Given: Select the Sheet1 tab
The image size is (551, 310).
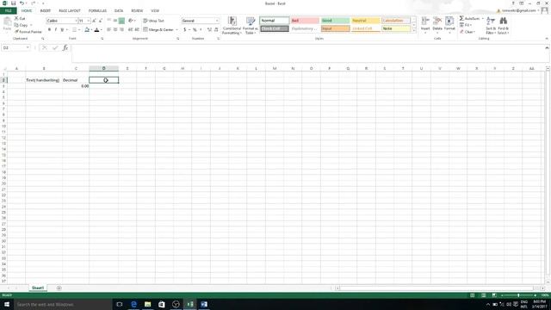Looking at the screenshot, I should [38, 288].
